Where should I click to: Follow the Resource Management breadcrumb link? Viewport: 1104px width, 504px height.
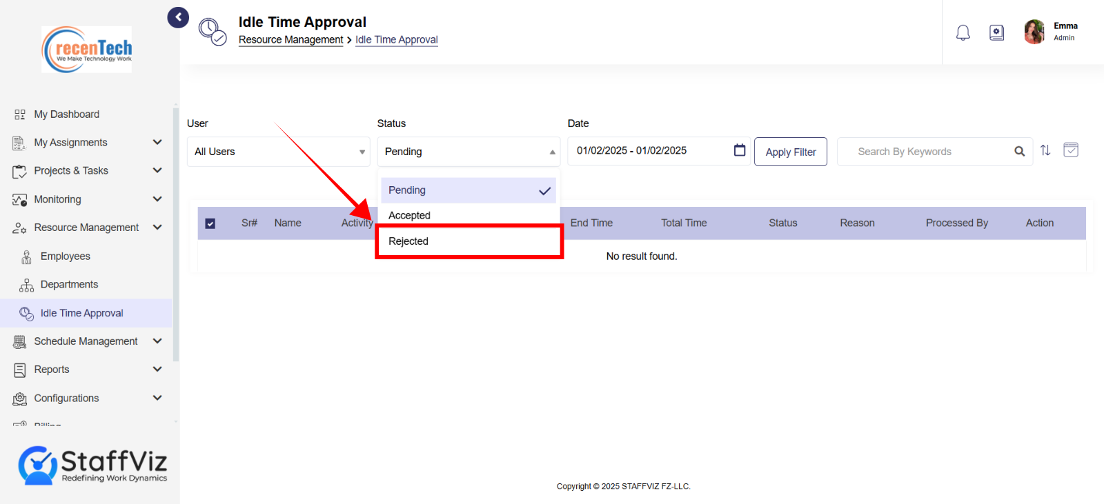[x=290, y=40]
